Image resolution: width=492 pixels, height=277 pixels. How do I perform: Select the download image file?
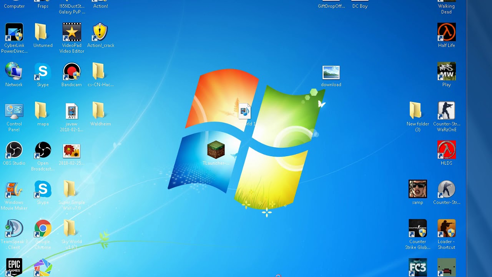point(331,72)
